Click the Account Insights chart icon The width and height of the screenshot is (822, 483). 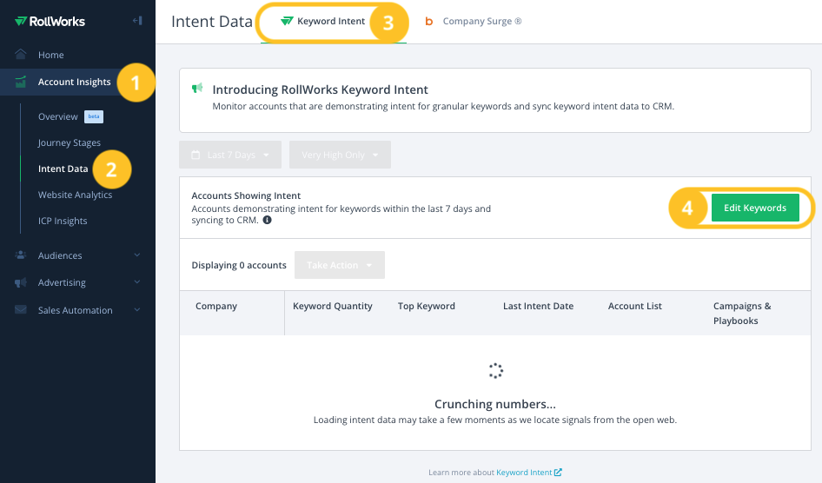coord(21,82)
